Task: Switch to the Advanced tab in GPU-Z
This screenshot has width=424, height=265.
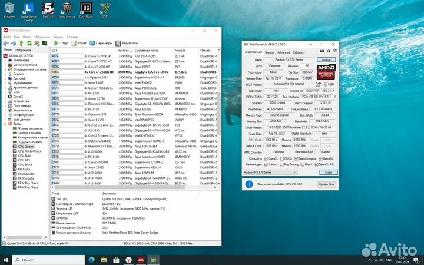Action: 283,52
